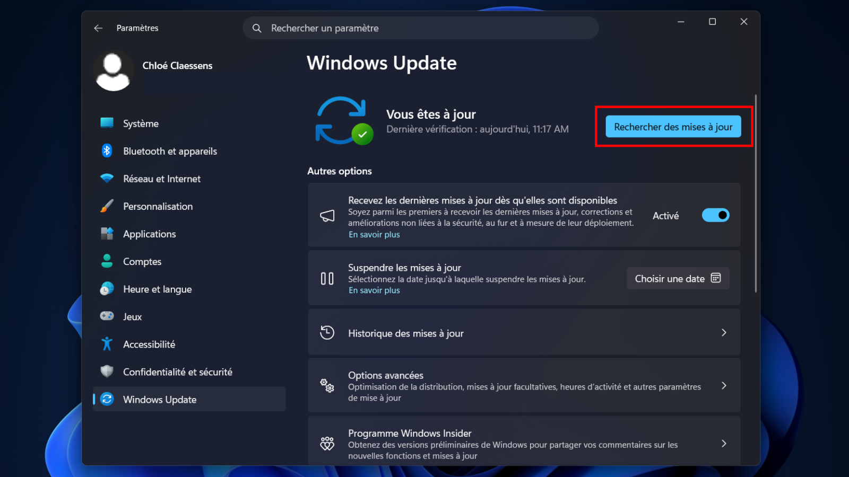Screen dimensions: 849x477
Task: Click the Jeux gamepad icon
Action: [107, 316]
